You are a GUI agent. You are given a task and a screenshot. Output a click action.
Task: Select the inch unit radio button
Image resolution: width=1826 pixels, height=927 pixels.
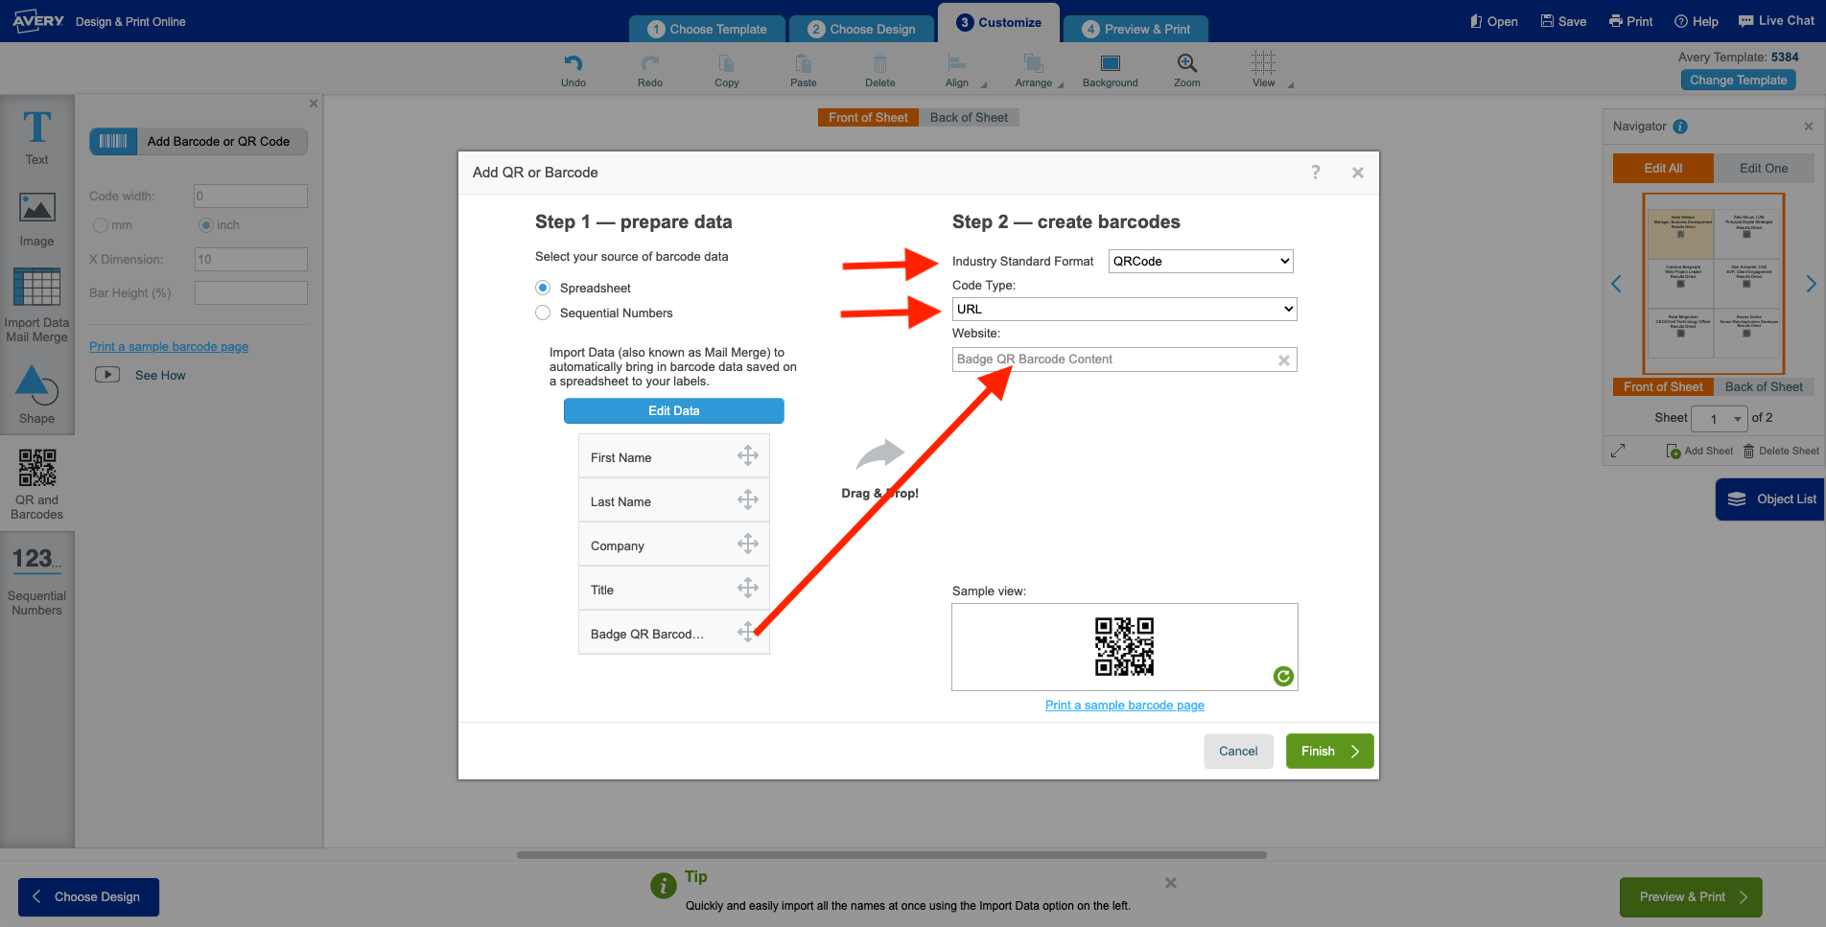(x=205, y=225)
